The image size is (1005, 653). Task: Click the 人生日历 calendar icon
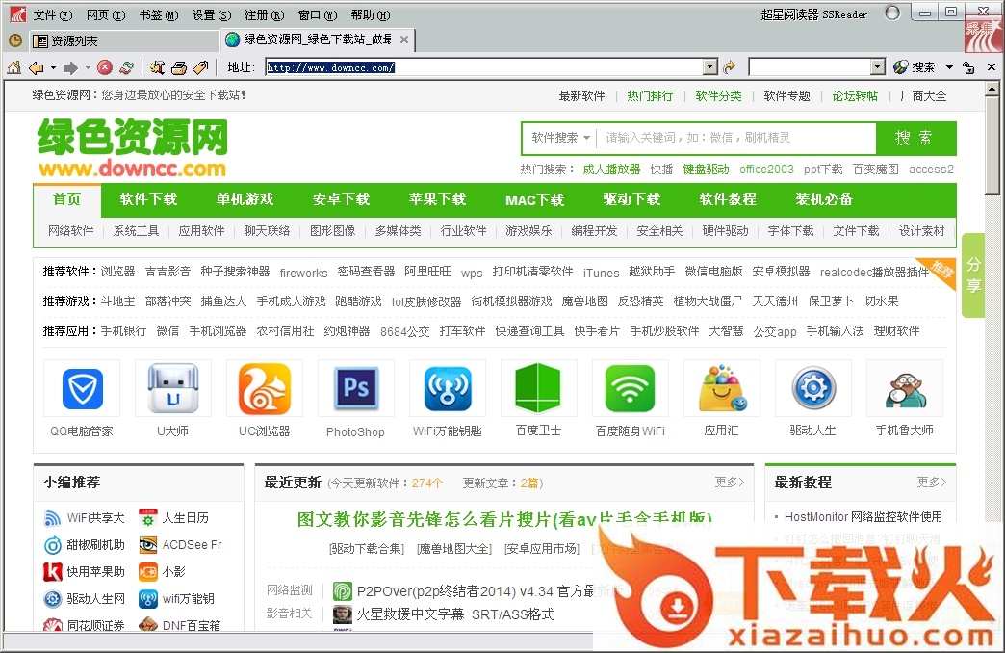(x=148, y=517)
